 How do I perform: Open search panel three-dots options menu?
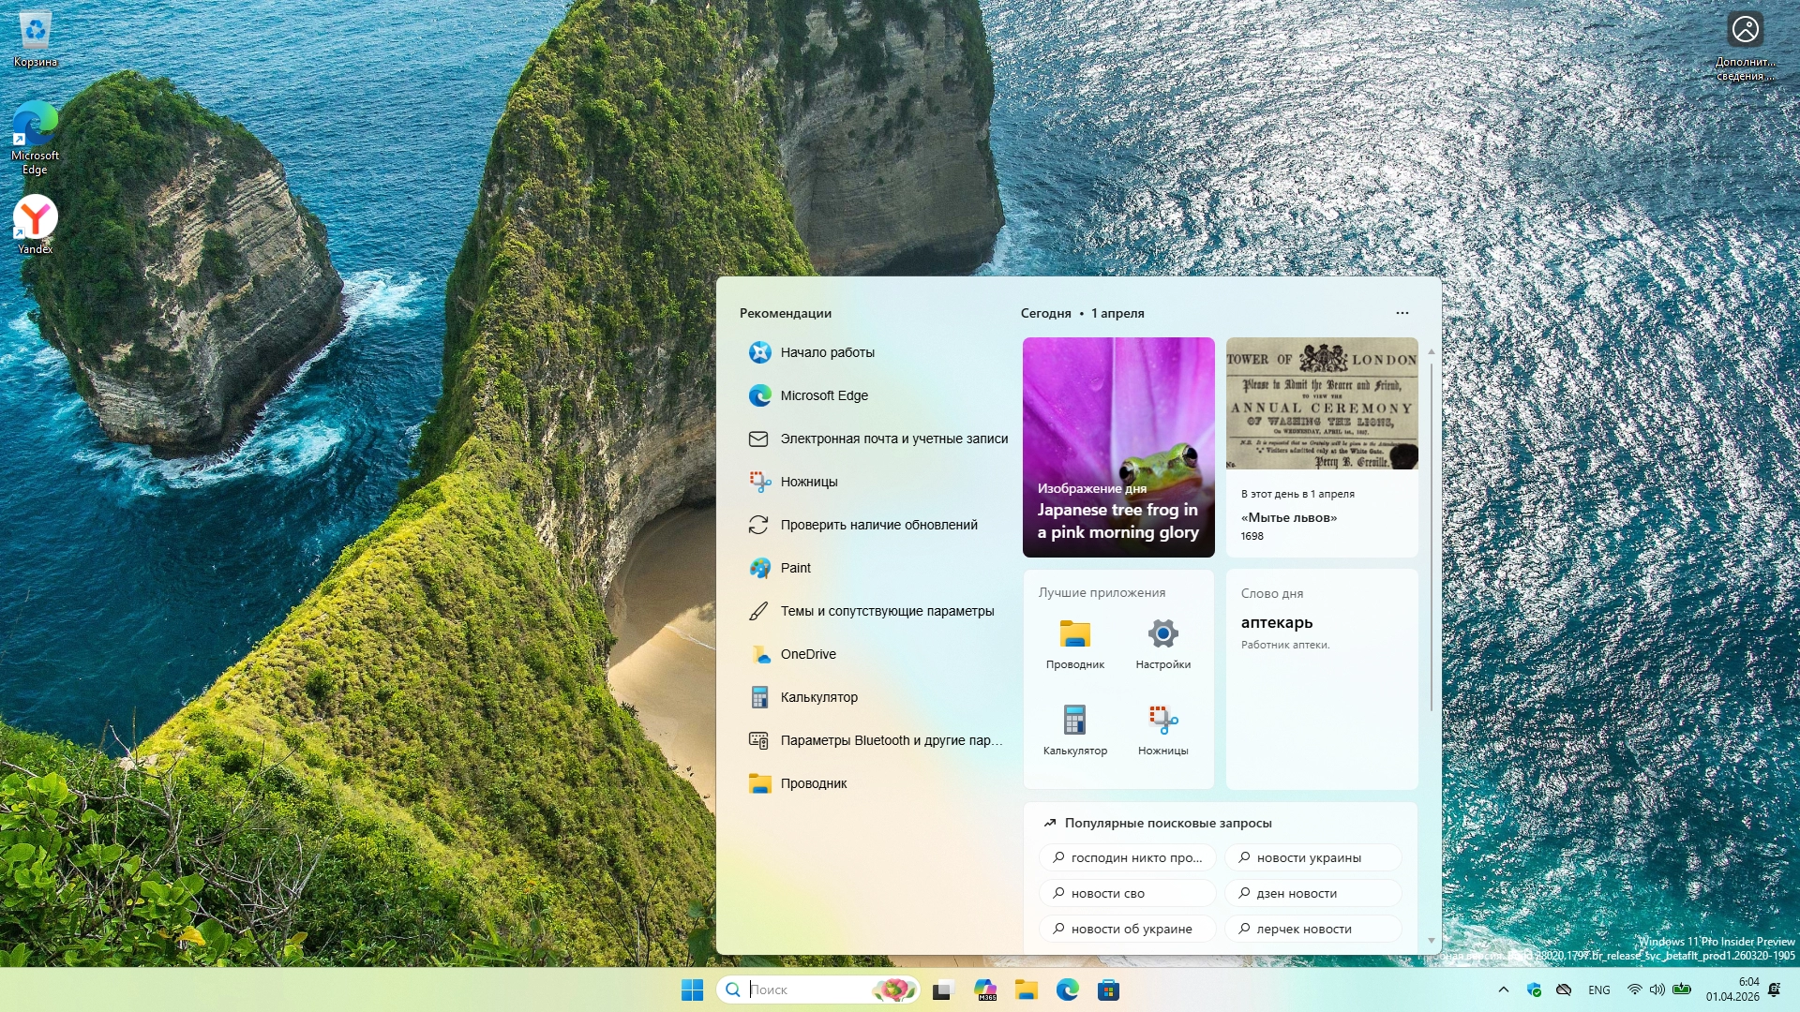tap(1402, 313)
